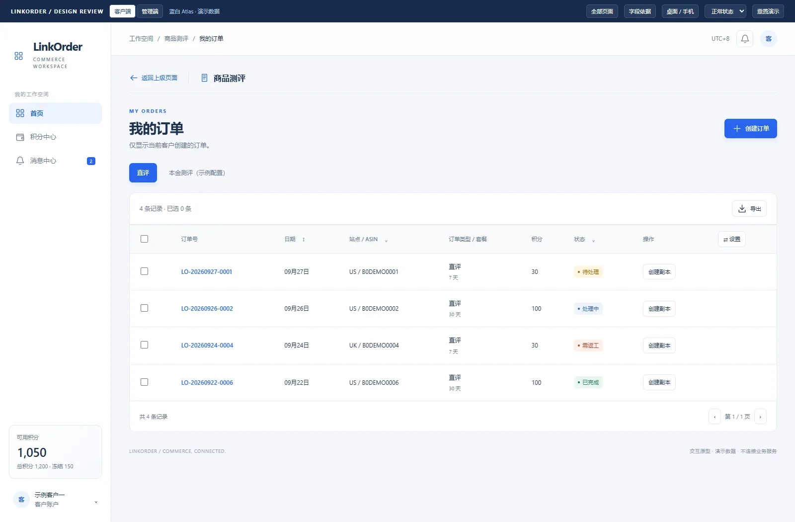Click the 创建订单 button

[750, 129]
